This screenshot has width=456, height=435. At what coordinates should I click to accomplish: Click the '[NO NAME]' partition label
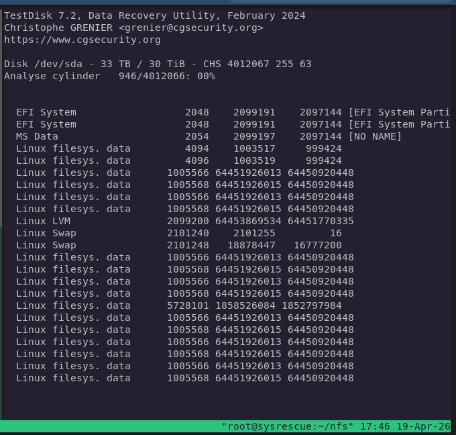375,136
